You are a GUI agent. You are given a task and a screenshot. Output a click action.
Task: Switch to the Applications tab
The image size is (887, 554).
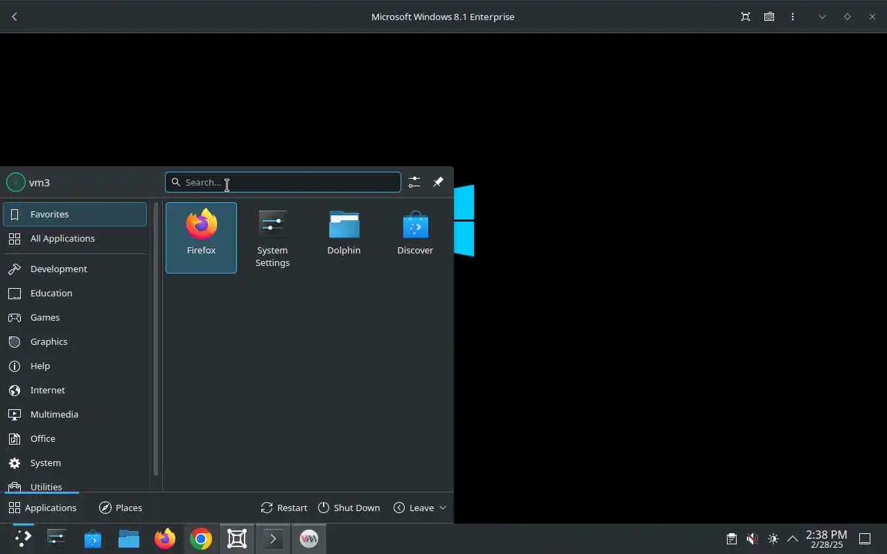pyautogui.click(x=42, y=508)
